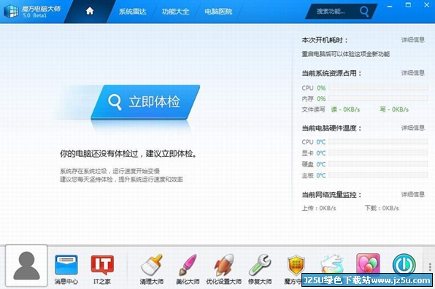Click the 魔方电脑大师 cube logo icon
Image resolution: width=435 pixels, height=289 pixels.
point(11,11)
